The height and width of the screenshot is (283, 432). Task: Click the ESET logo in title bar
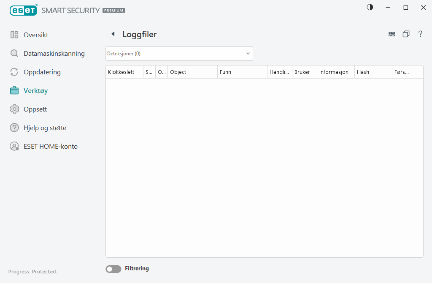tap(24, 10)
